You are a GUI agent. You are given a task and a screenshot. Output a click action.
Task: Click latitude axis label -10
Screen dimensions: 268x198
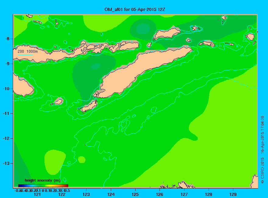[6, 89]
